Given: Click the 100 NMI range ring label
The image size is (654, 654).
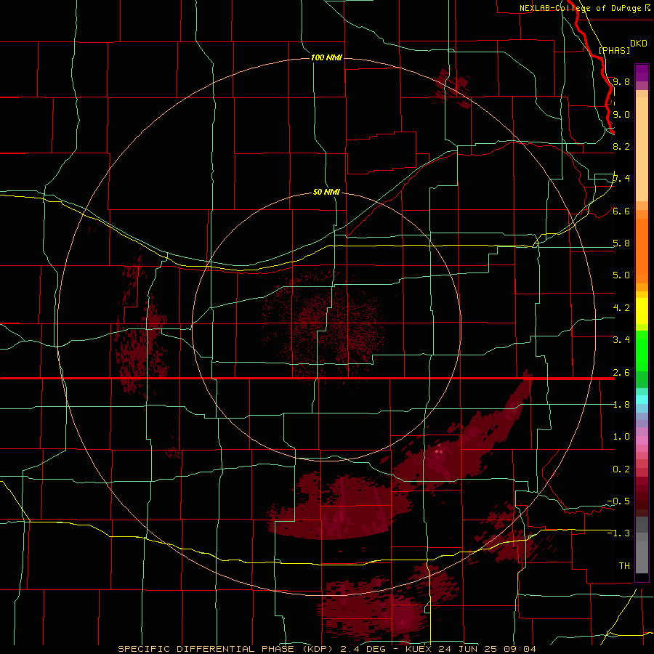Looking at the screenshot, I should click(x=326, y=57).
